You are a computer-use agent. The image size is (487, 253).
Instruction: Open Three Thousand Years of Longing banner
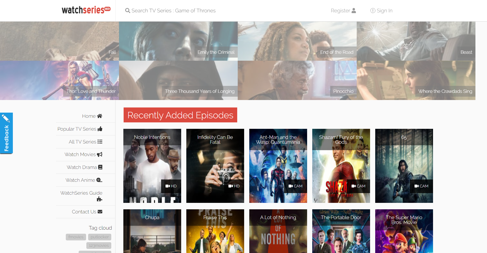click(x=178, y=80)
